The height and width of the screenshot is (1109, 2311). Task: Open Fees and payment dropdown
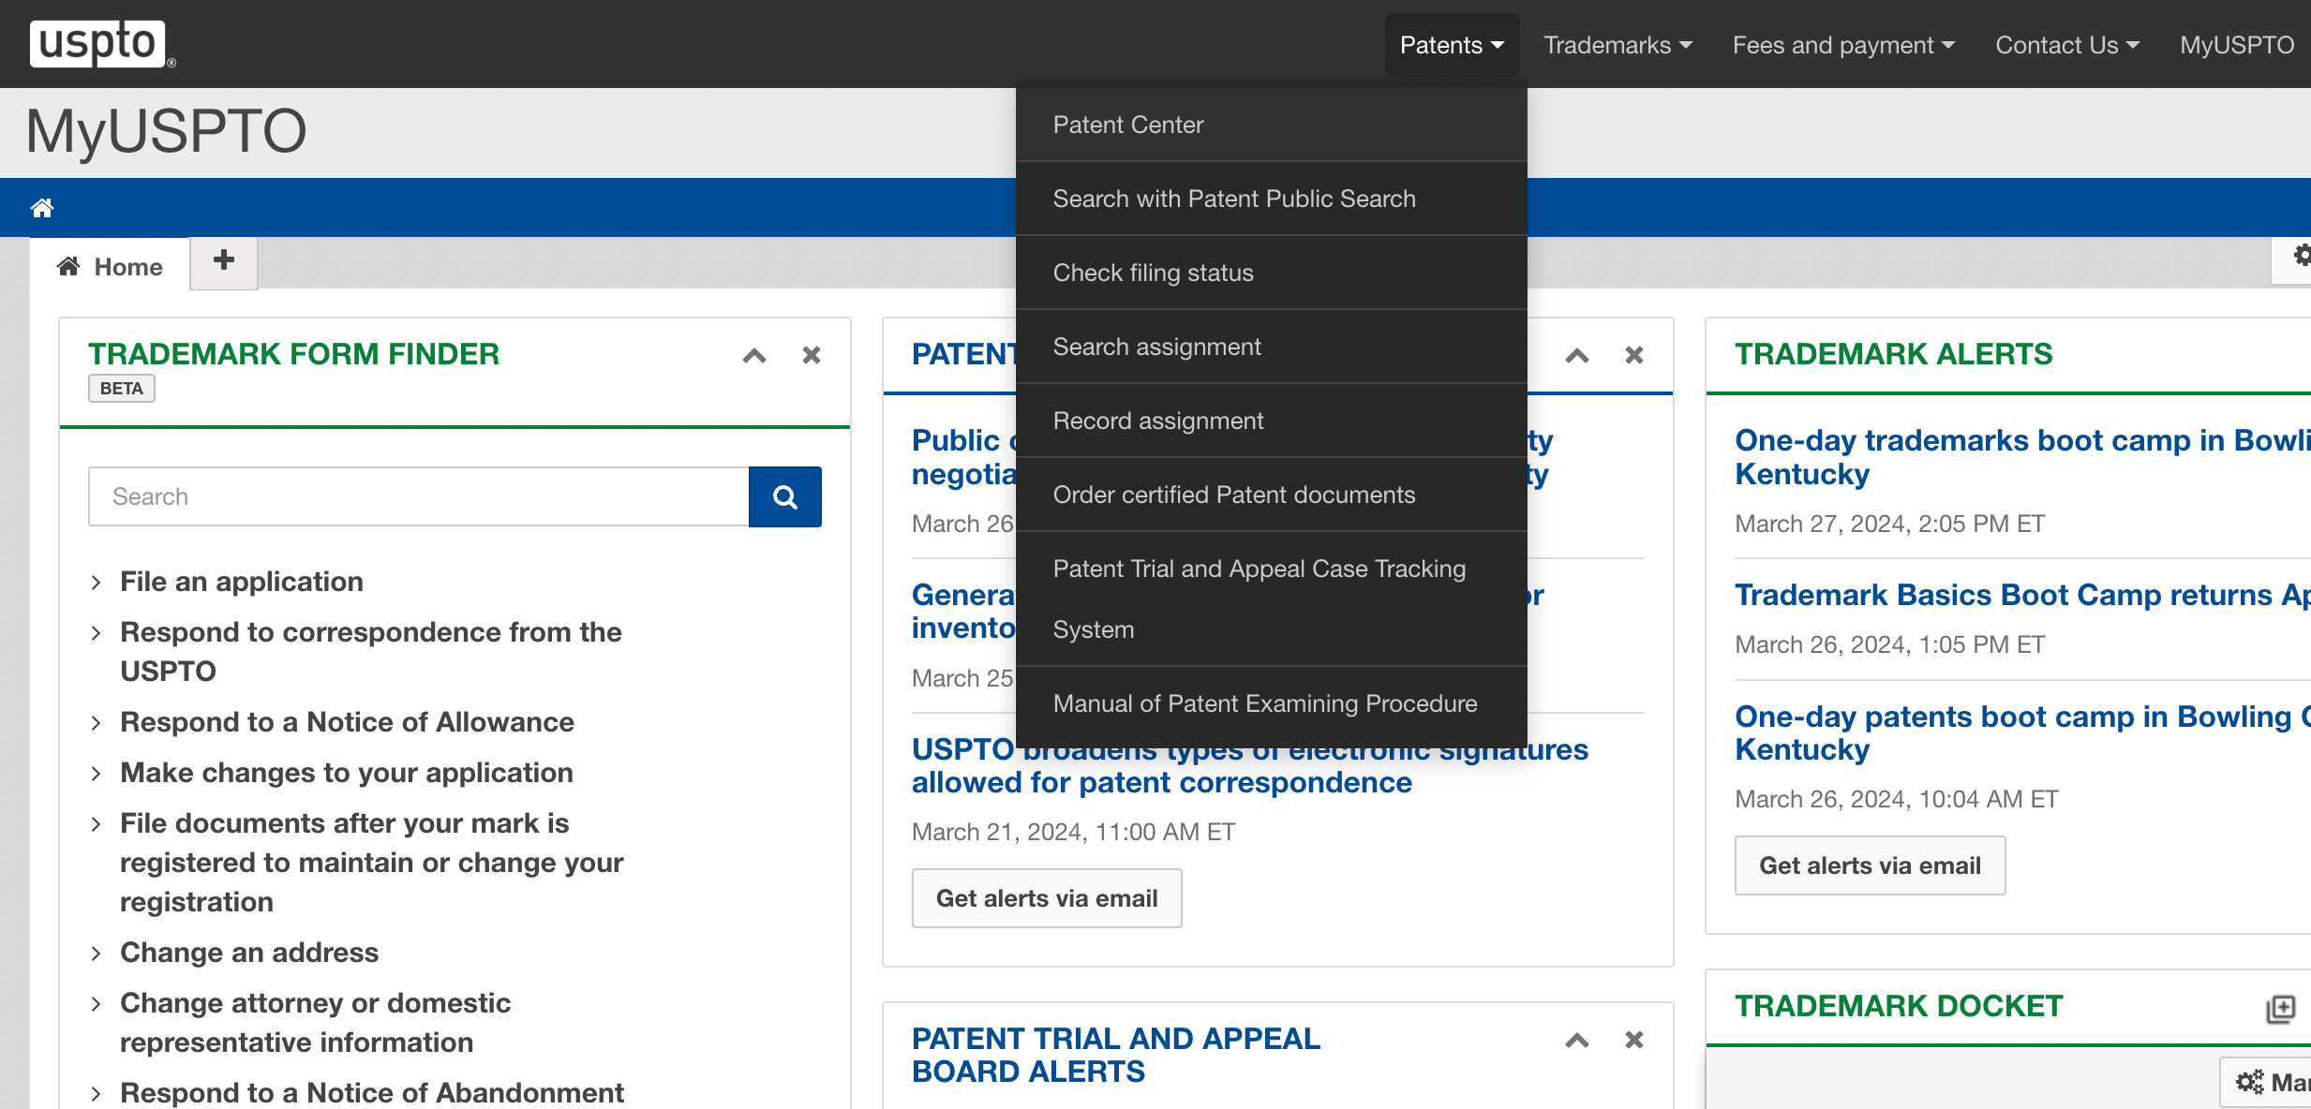tap(1843, 45)
